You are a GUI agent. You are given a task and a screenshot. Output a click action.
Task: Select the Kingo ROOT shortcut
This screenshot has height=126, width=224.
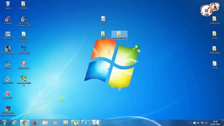(x=8, y=80)
